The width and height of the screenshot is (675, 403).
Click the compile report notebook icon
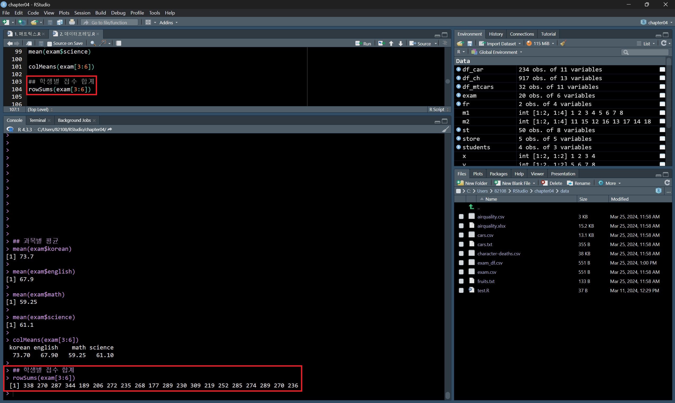pos(118,43)
